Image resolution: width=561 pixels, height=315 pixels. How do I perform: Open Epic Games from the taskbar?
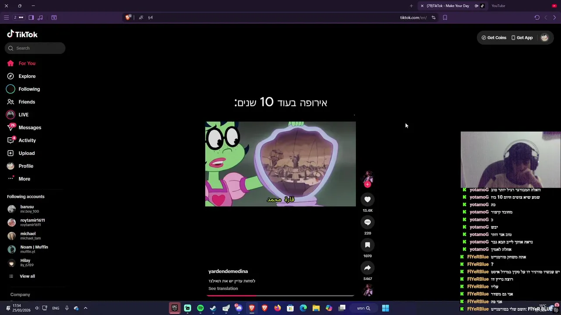[175, 308]
